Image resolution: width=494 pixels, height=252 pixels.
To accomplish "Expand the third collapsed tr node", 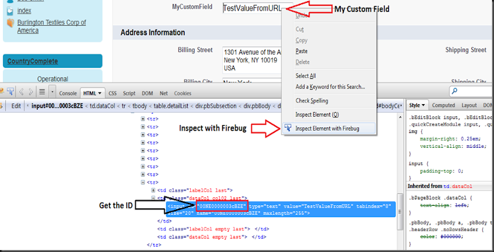I will click(x=143, y=135).
